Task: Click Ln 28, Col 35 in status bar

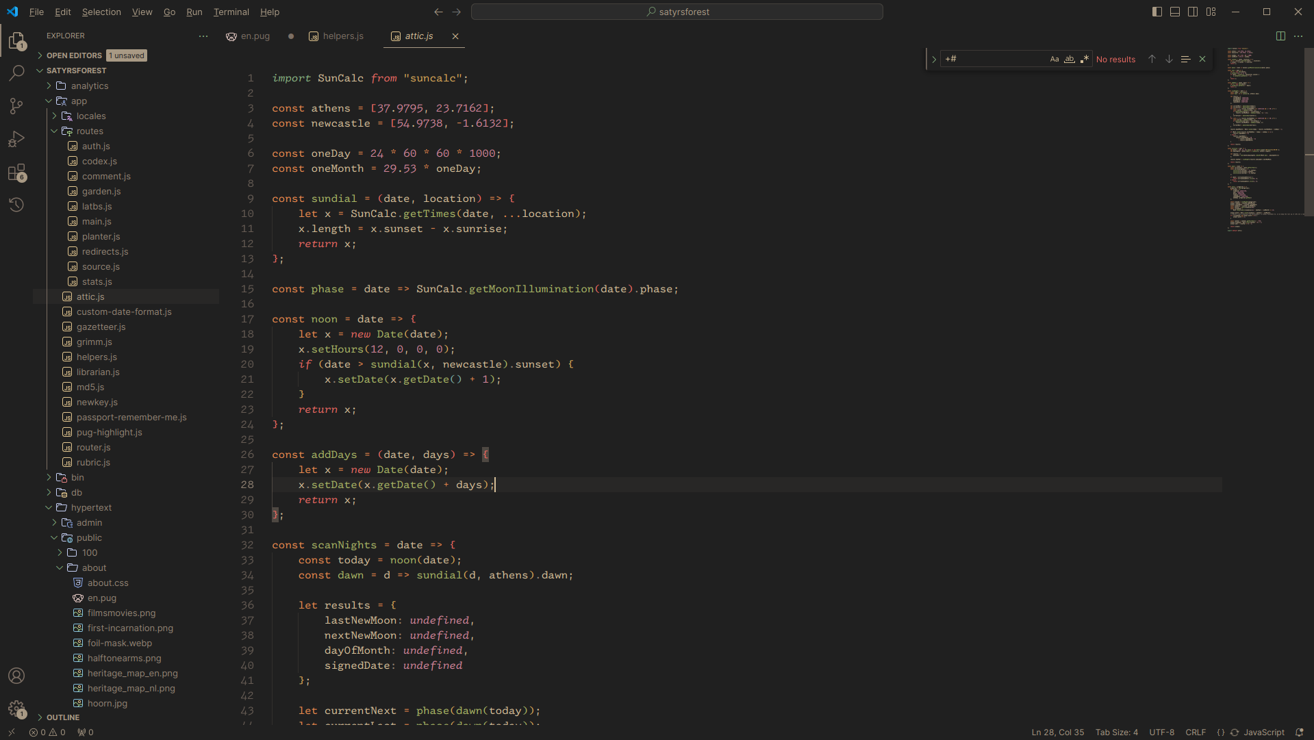Action: 1057,732
